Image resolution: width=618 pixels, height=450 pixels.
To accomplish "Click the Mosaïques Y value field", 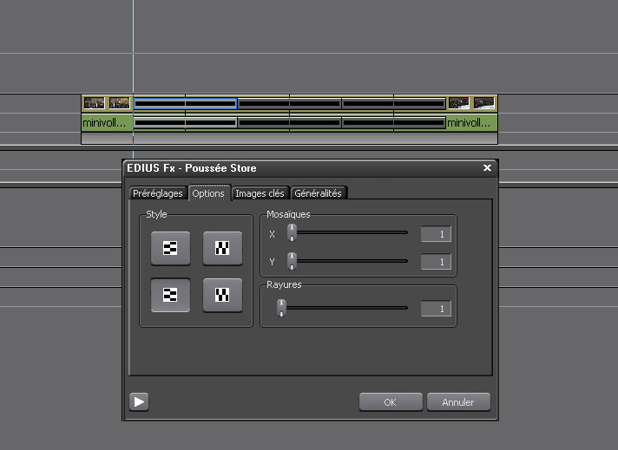I will coord(436,262).
